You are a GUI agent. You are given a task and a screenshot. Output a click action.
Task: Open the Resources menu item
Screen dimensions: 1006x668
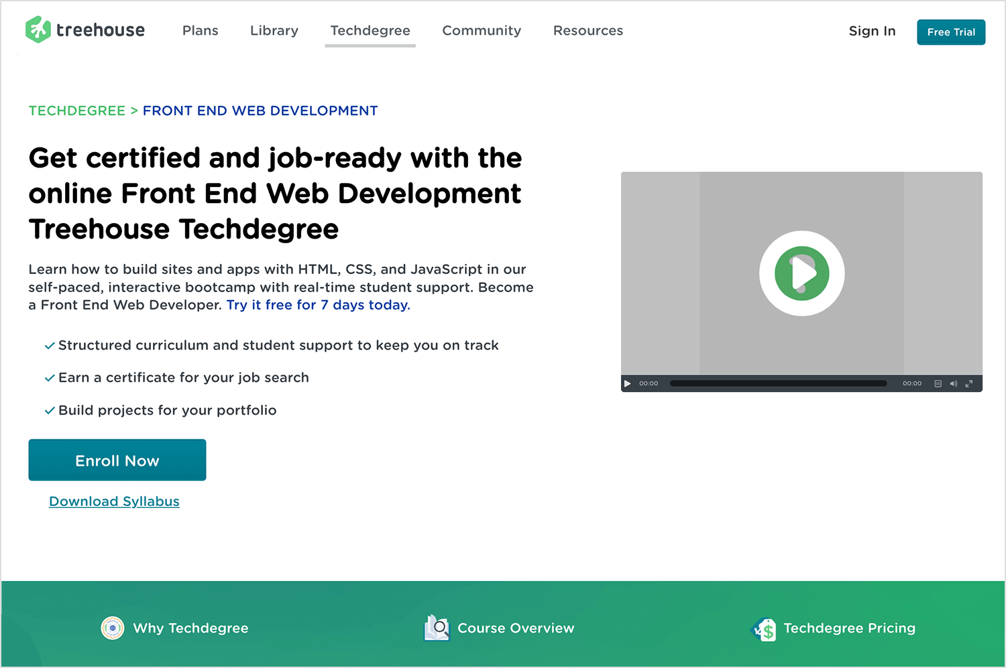pyautogui.click(x=588, y=31)
